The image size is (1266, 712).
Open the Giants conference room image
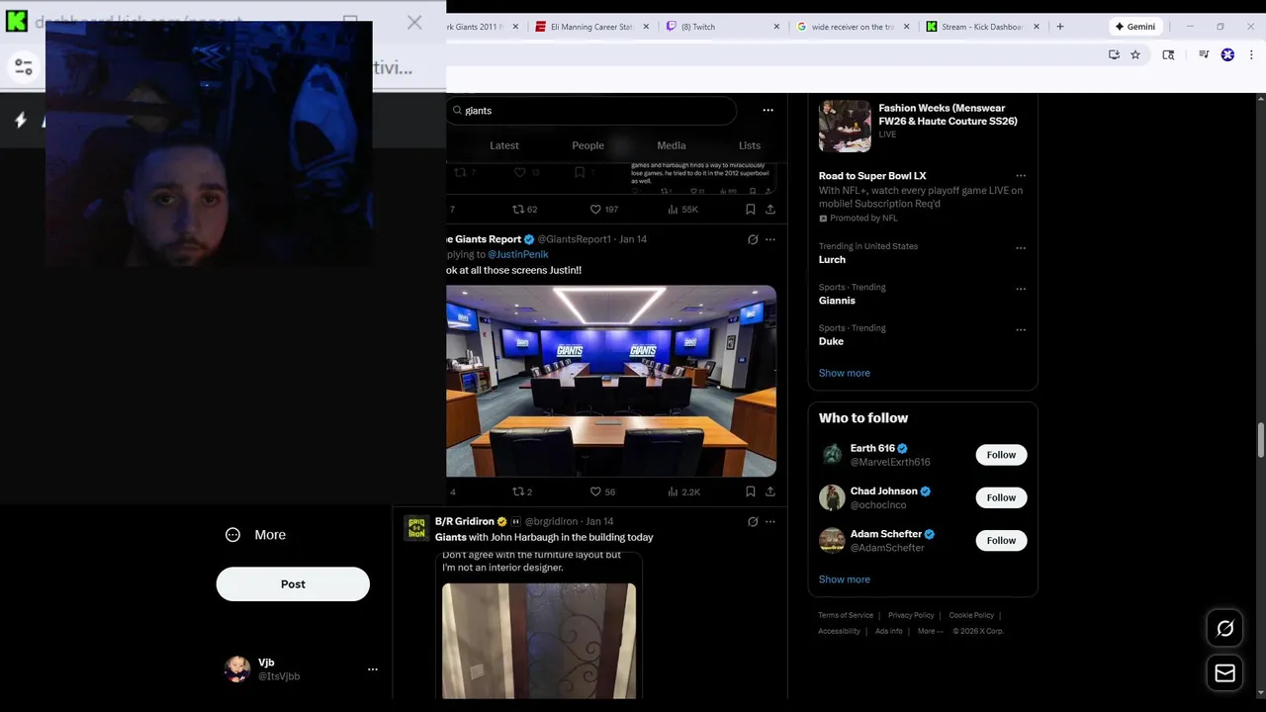[x=611, y=381]
